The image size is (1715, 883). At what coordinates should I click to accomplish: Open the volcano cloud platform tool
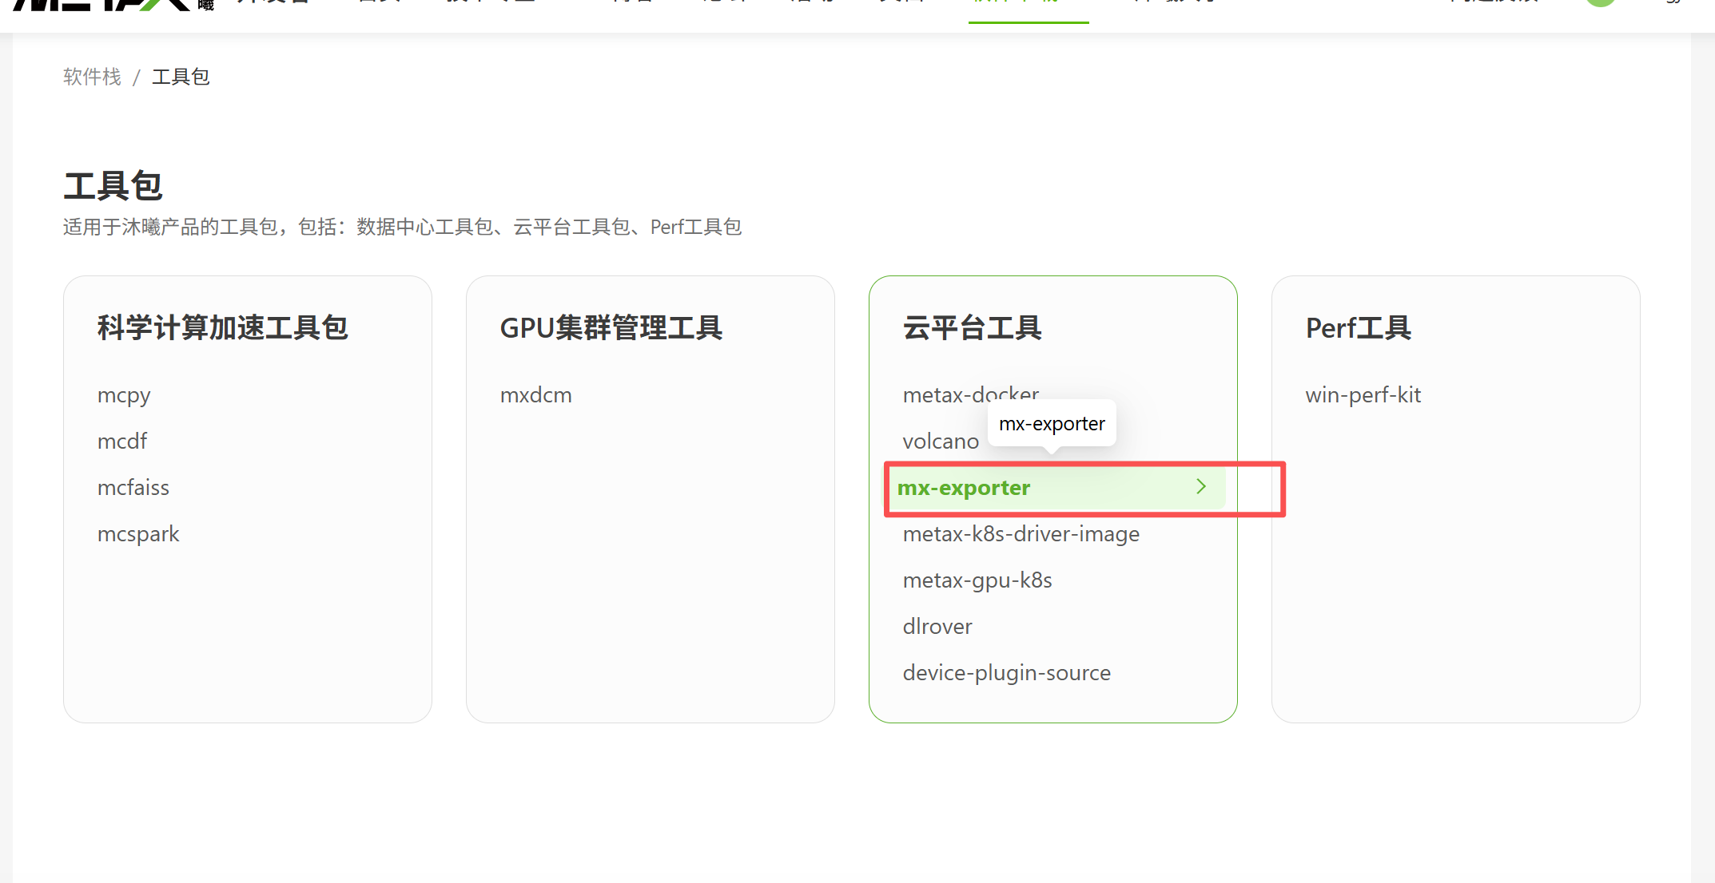(x=941, y=442)
